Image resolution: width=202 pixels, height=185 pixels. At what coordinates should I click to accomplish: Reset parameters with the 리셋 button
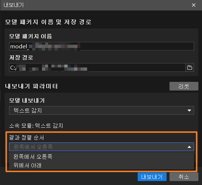point(184,86)
